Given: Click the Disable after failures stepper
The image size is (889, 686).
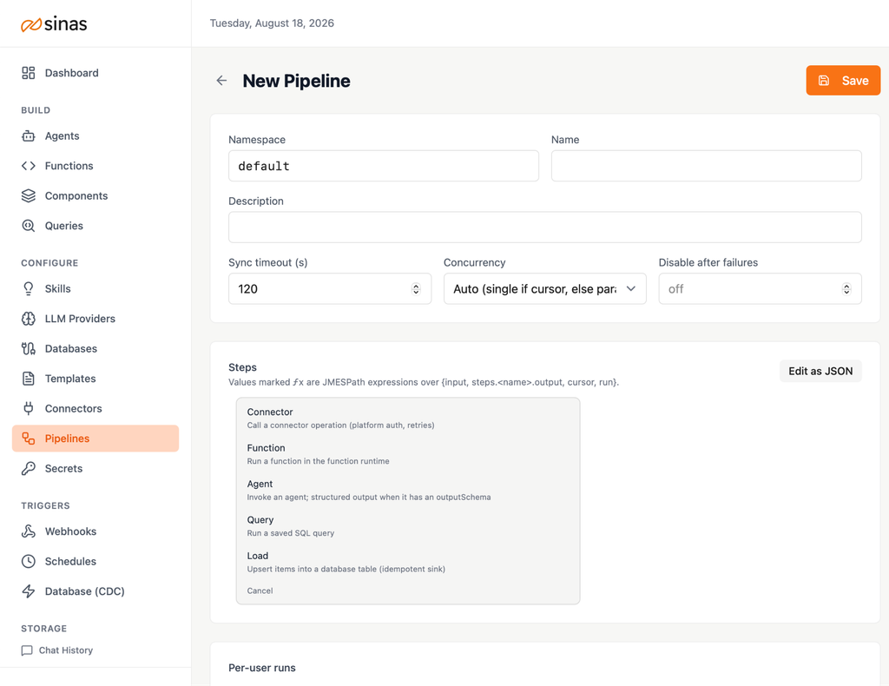Looking at the screenshot, I should [x=846, y=289].
